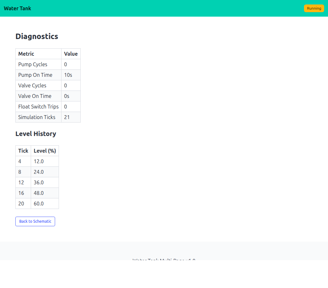
Task: Click the Running status badge
Action: pos(314,8)
